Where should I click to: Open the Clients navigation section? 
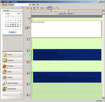click(x=12, y=72)
